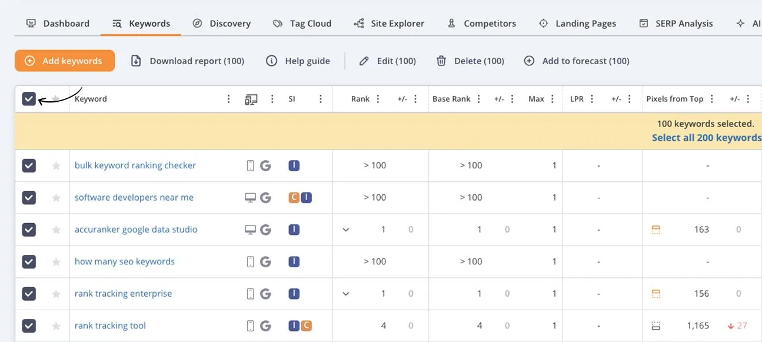Open the Keyword column options menu
Viewport: 762px width, 342px height.
point(229,99)
